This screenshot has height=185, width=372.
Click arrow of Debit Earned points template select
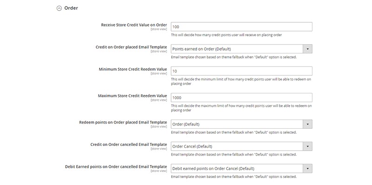click(x=308, y=169)
